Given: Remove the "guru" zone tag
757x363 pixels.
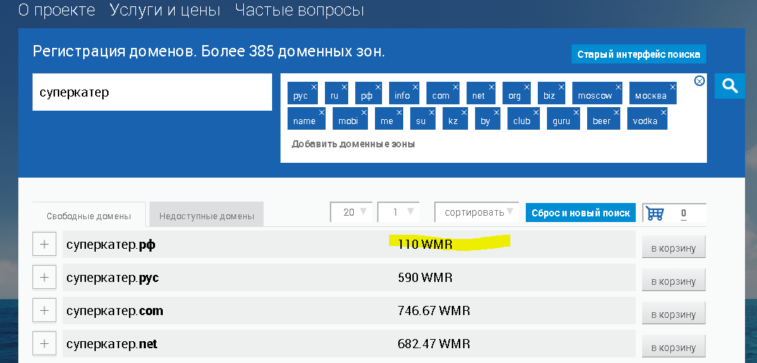Looking at the screenshot, I should point(576,112).
